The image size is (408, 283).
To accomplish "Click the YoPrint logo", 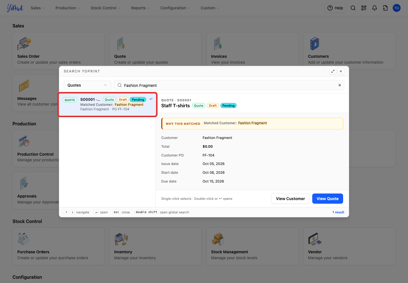I will point(15,8).
